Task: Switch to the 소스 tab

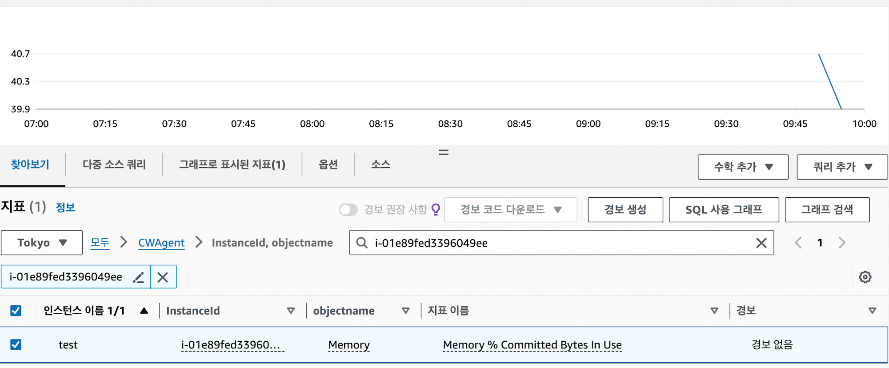Action: pos(381,165)
